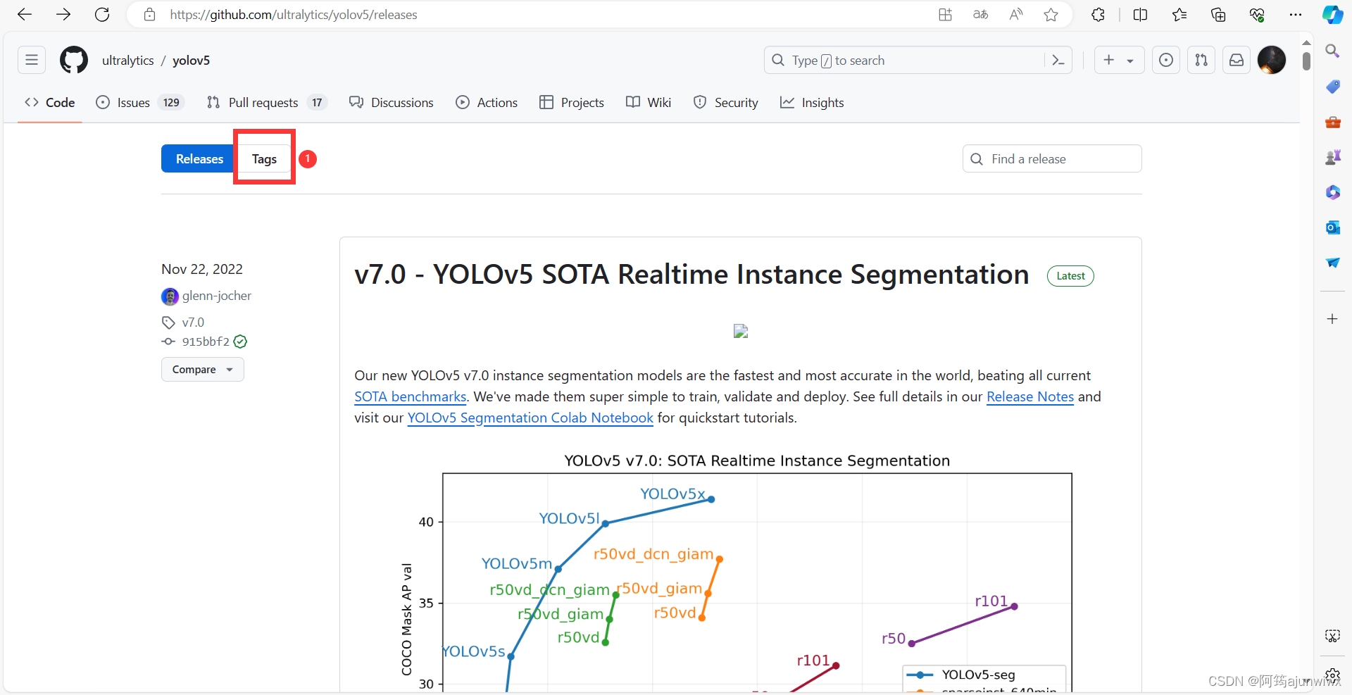The height and width of the screenshot is (695, 1352).
Task: Open the favorites list icon
Action: click(x=1179, y=14)
